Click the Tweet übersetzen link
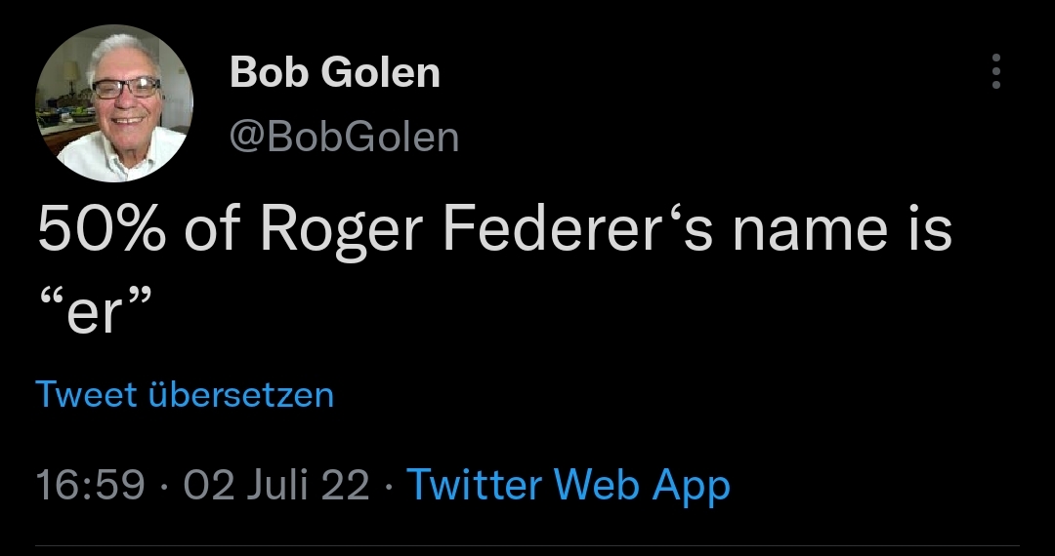 point(185,395)
